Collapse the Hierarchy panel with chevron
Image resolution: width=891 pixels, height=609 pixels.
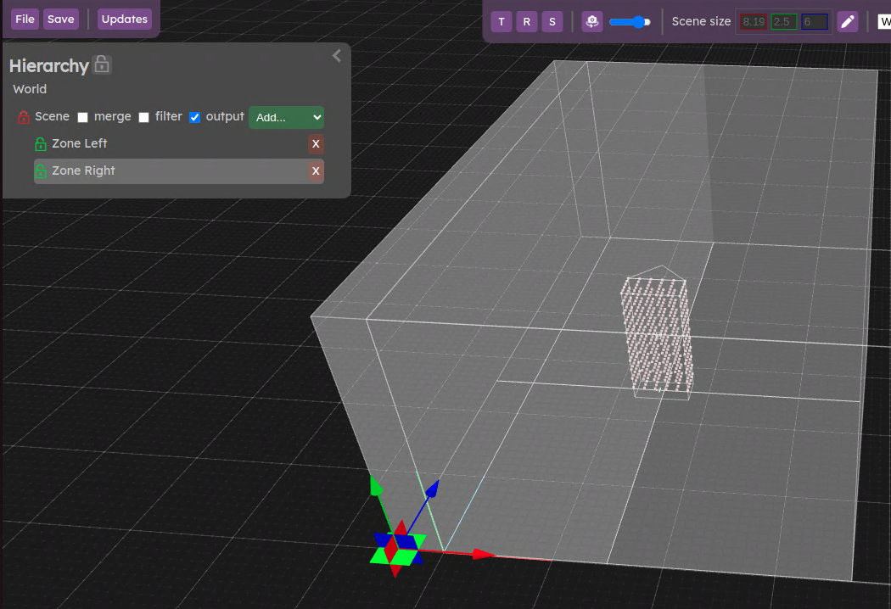tap(337, 56)
